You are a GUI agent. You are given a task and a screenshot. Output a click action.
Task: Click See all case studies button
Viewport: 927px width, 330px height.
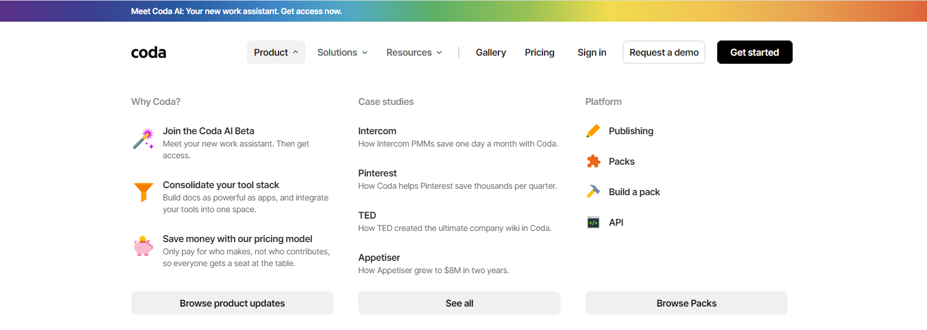click(459, 303)
